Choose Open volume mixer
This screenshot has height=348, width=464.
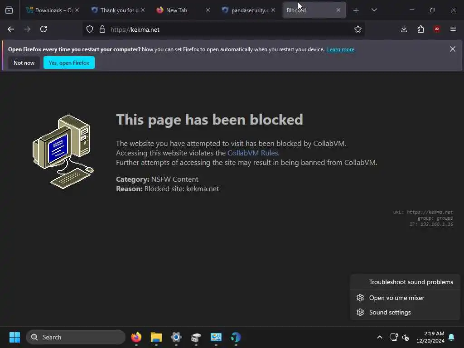tap(405, 298)
